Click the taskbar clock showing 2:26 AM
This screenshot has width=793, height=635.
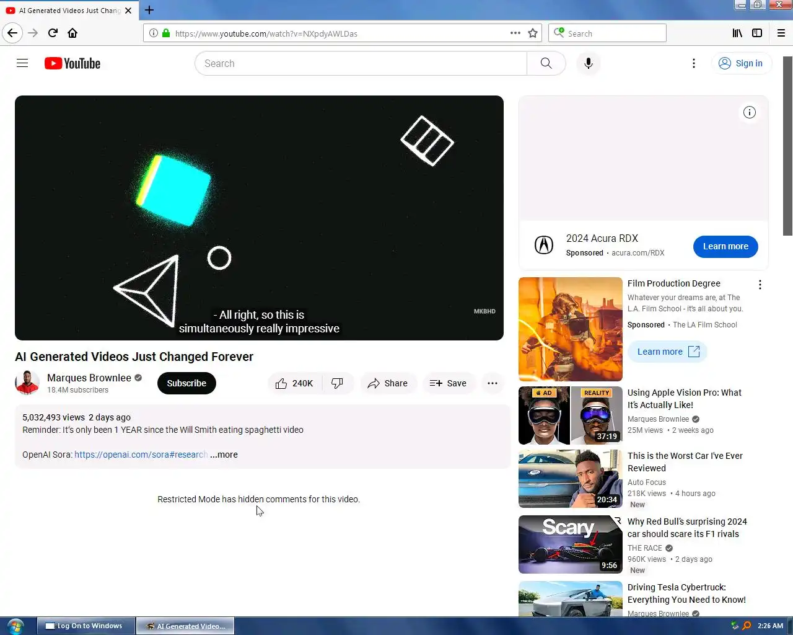(770, 626)
